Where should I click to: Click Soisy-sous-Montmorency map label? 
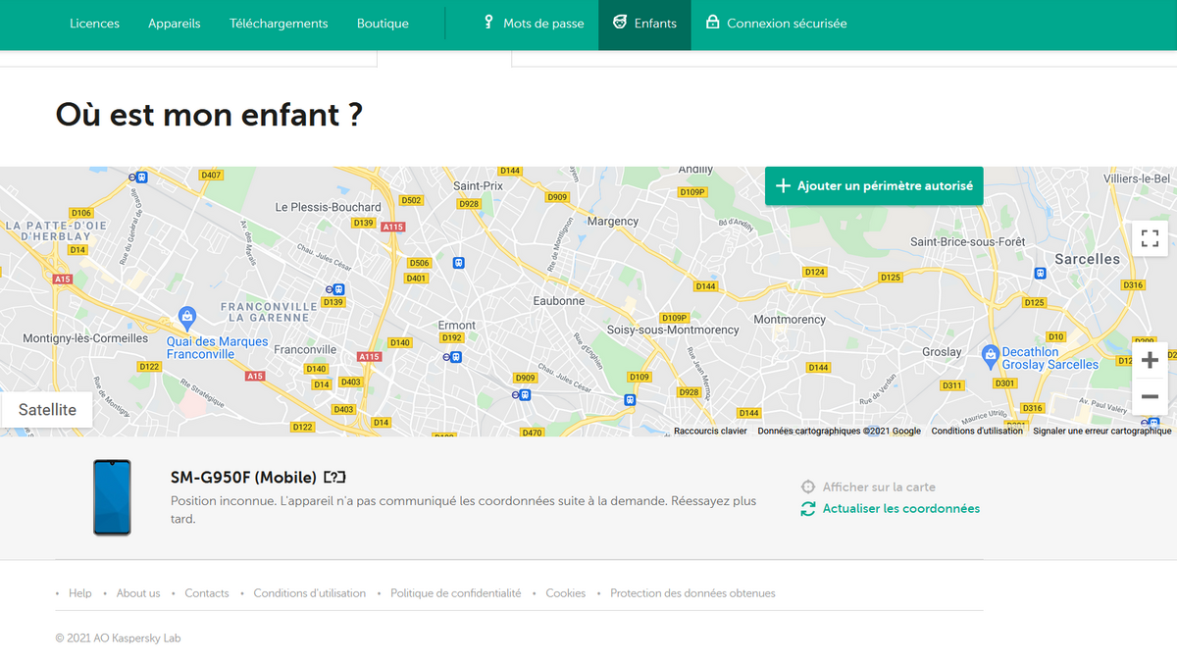coord(673,330)
